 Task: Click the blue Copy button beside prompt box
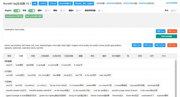[161, 31]
